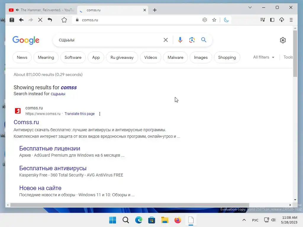This screenshot has width=303, height=227.
Task: Select the Shopping filter chip
Action: point(227,57)
